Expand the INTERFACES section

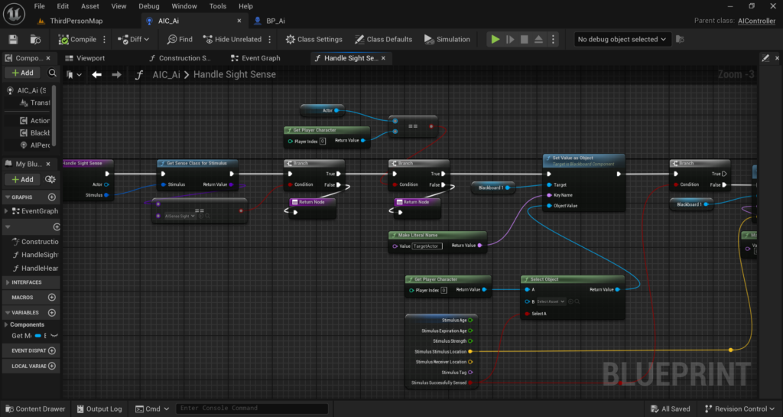click(x=8, y=282)
